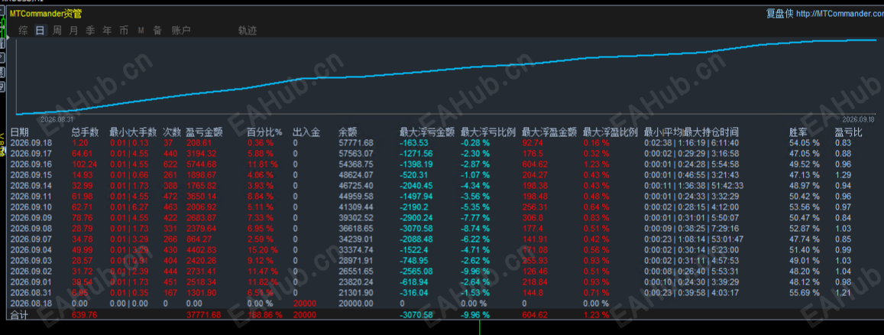Image resolution: width=884 pixels, height=335 pixels.
Task: Select the 2026.08.18 date cell
Action: click(x=31, y=303)
